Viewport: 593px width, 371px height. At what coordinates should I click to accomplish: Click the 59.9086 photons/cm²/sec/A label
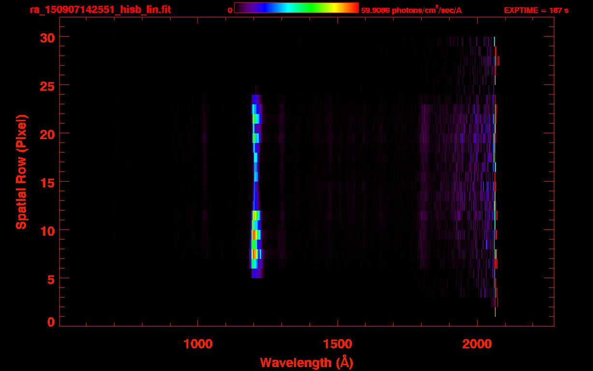click(x=411, y=10)
